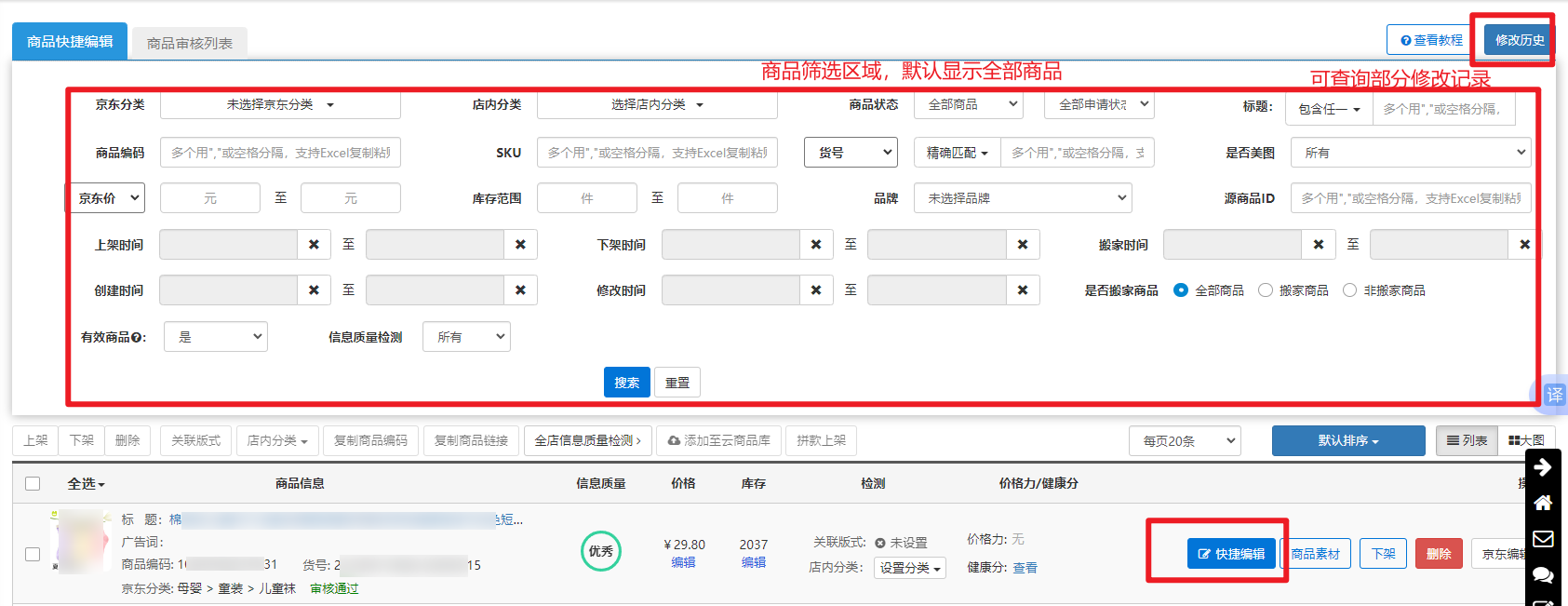Open the 默认排序 sort dropdown
Image resolution: width=1568 pixels, height=606 pixels.
(x=1347, y=441)
